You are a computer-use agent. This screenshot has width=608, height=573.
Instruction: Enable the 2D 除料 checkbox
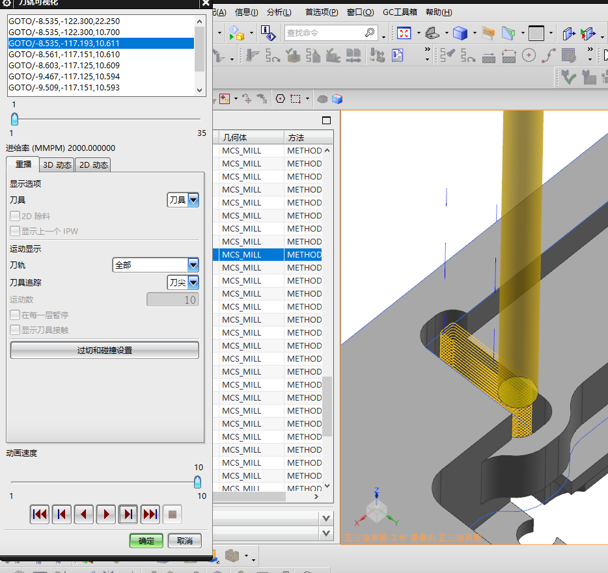(15, 216)
